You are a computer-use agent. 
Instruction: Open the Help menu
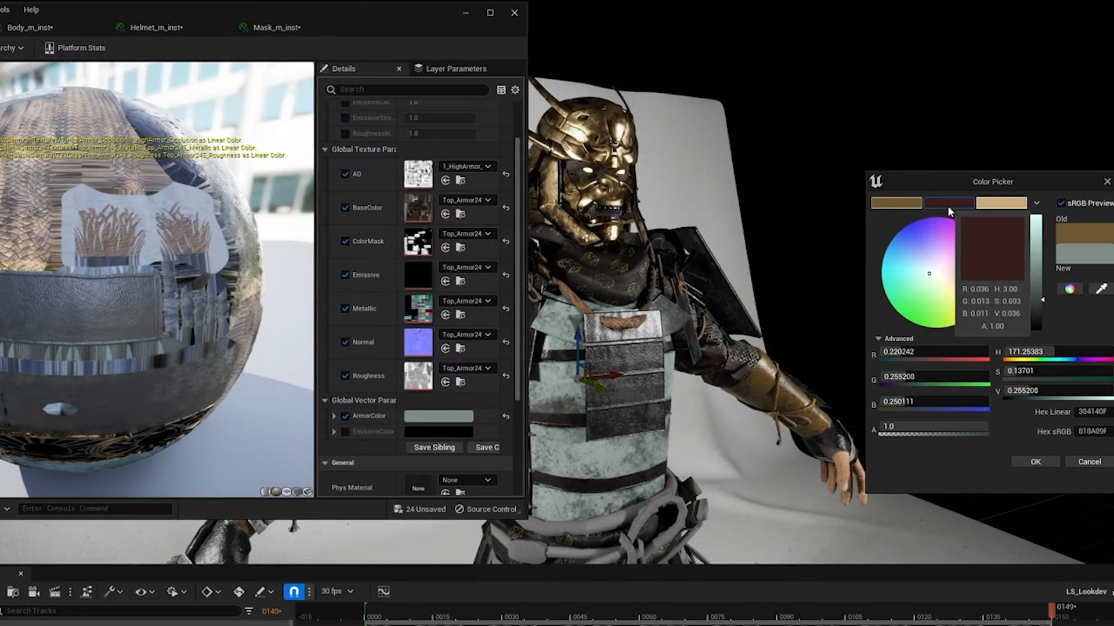coord(31,9)
